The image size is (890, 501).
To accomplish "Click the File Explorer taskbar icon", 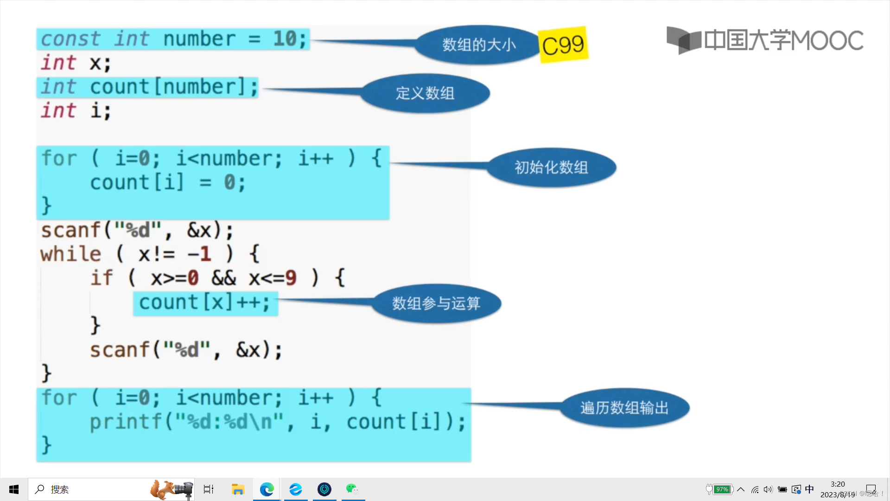I will (x=238, y=489).
